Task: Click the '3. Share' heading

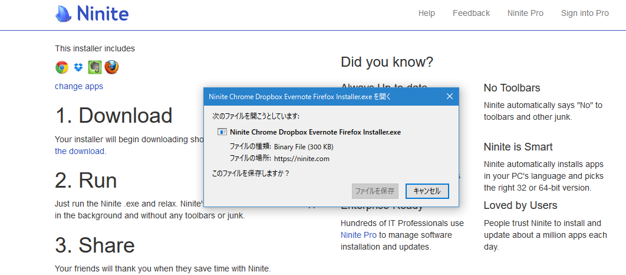Action: (95, 245)
